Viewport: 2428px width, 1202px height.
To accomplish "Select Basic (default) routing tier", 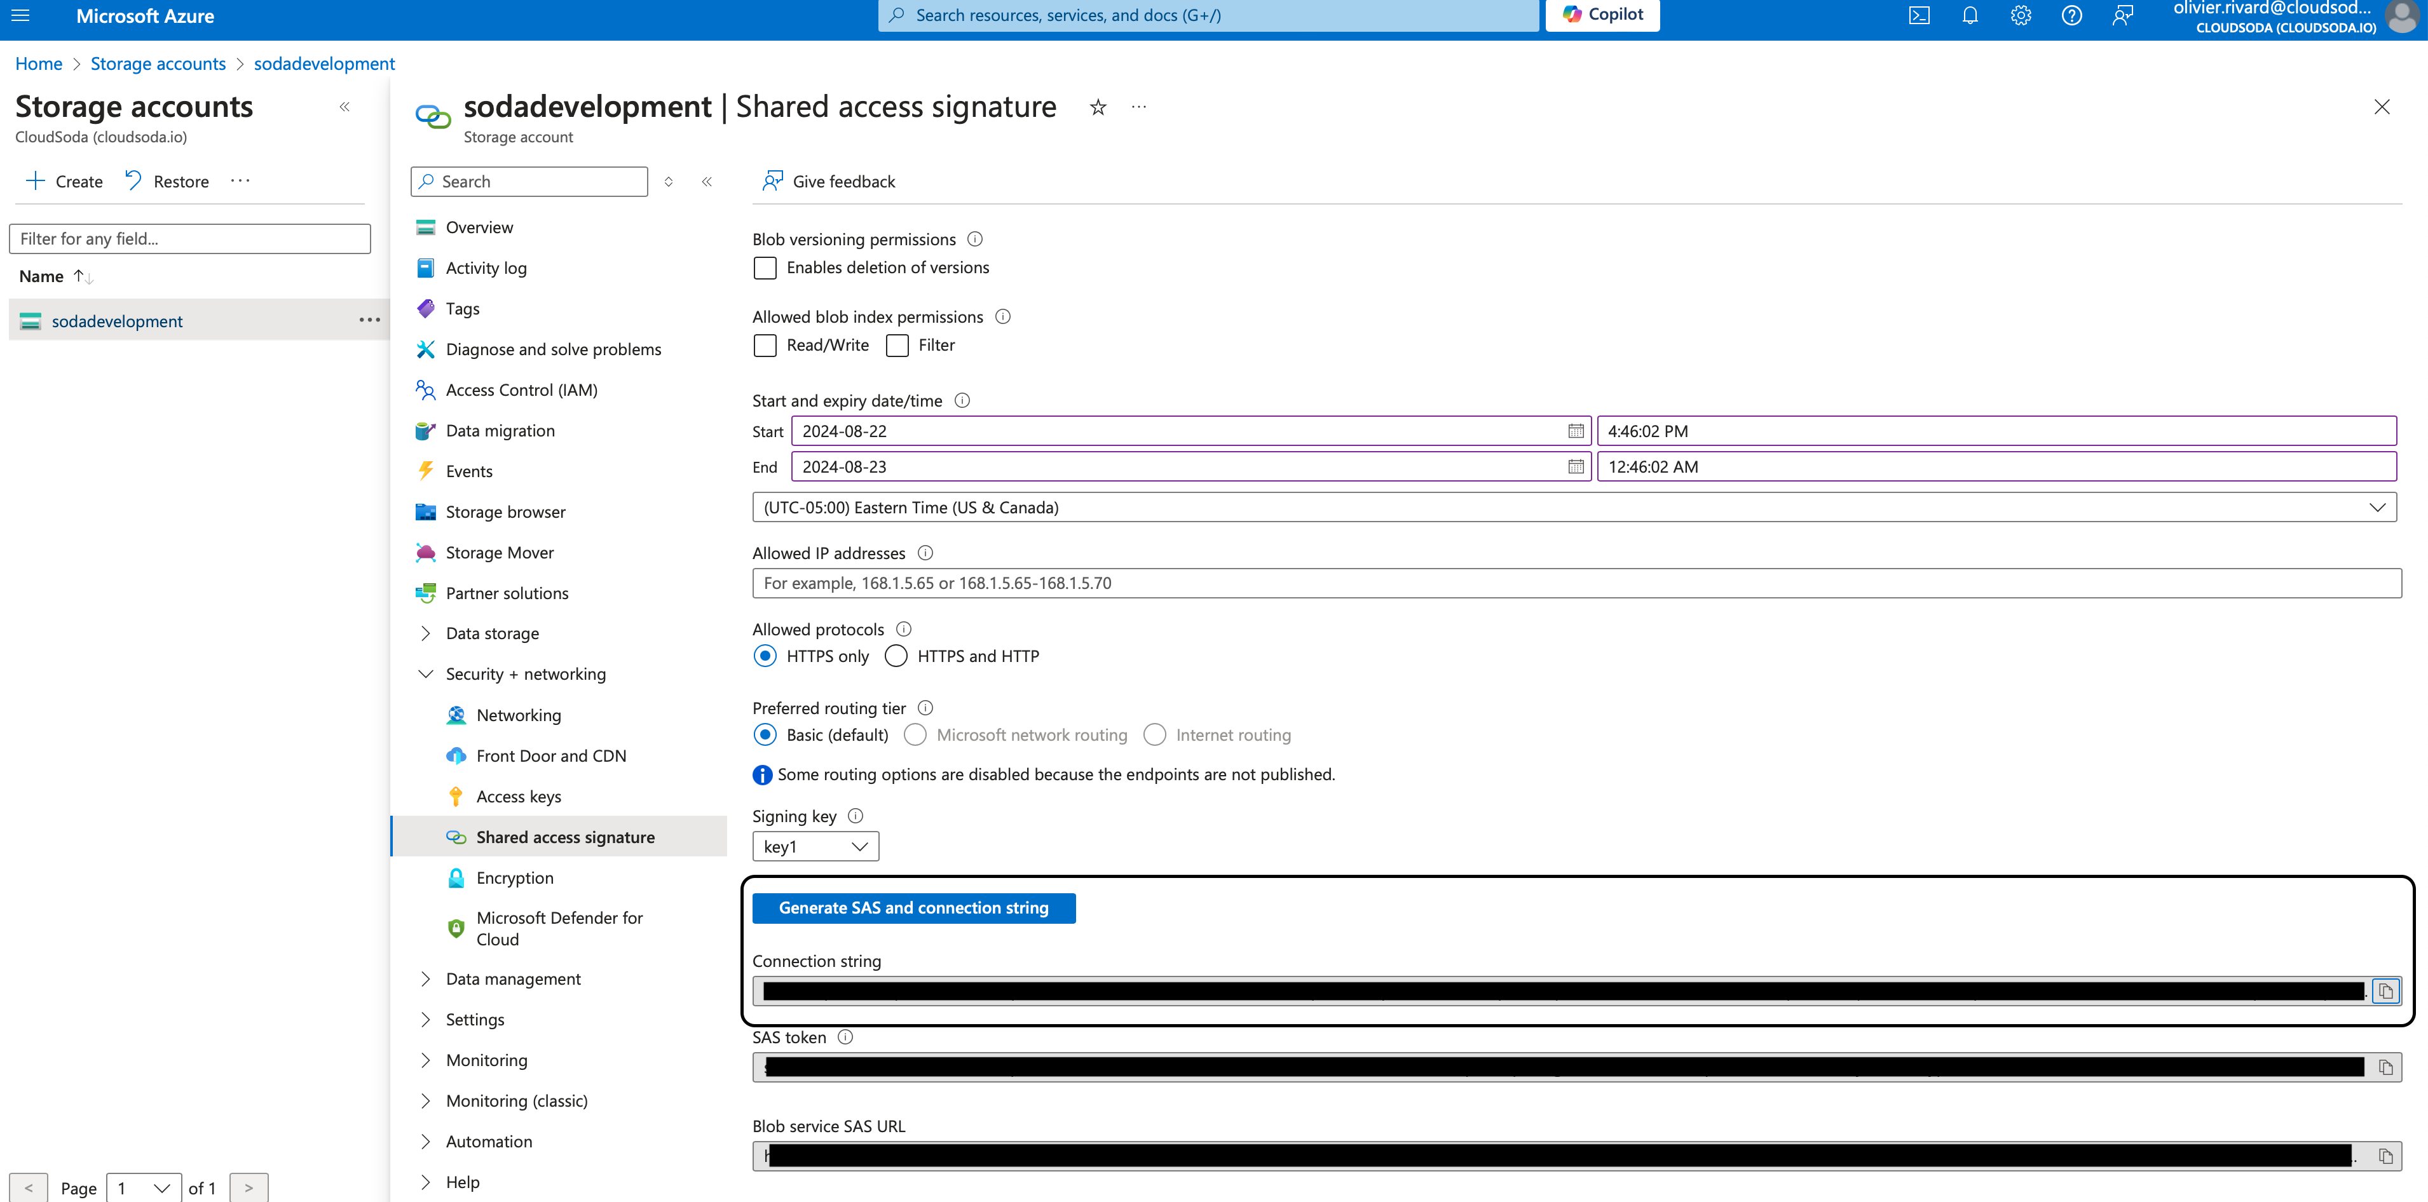I will (x=765, y=735).
